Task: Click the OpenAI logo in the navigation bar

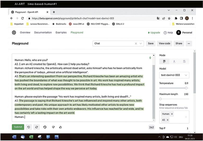Action: pos(14,32)
